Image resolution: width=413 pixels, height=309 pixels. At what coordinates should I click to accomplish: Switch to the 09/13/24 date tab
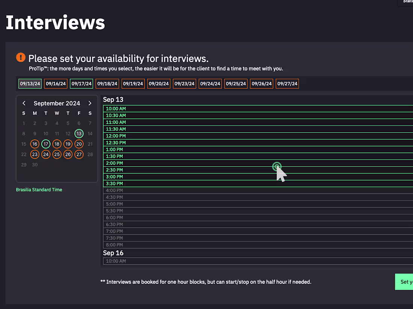(x=30, y=84)
